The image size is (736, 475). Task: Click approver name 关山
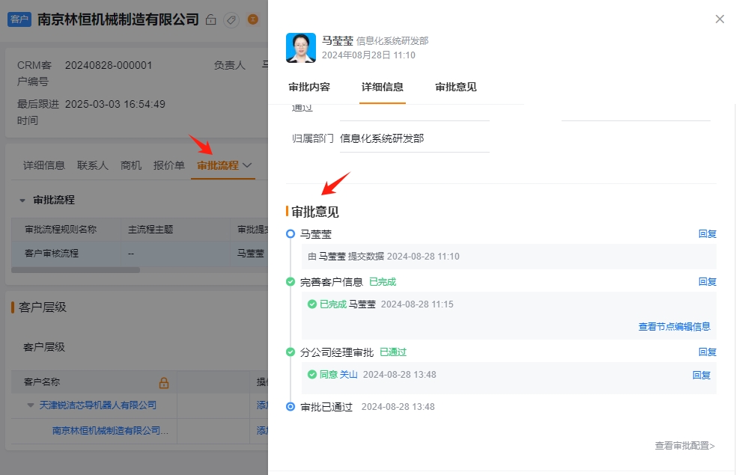click(349, 375)
